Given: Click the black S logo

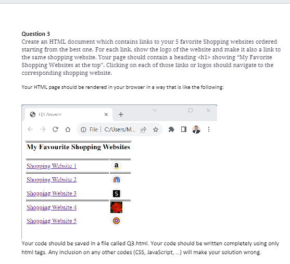Looking at the screenshot, I should (116, 193).
